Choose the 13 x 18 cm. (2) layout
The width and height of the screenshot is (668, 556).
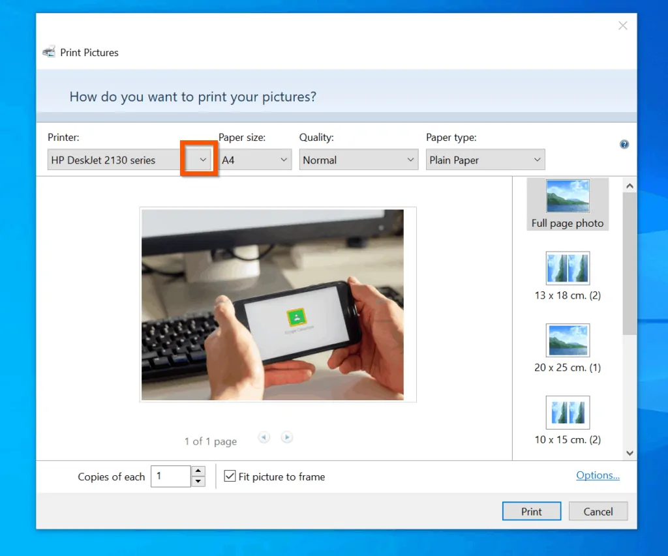pyautogui.click(x=568, y=276)
